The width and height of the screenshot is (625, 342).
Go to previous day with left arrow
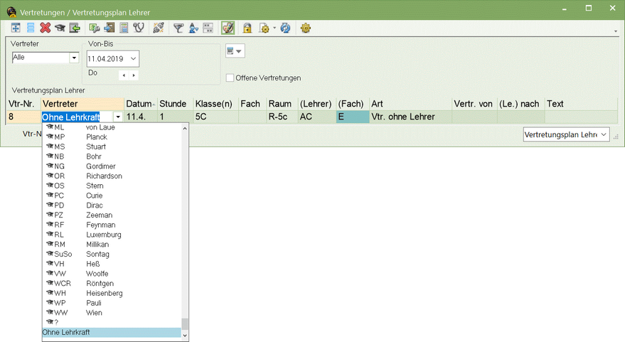124,75
